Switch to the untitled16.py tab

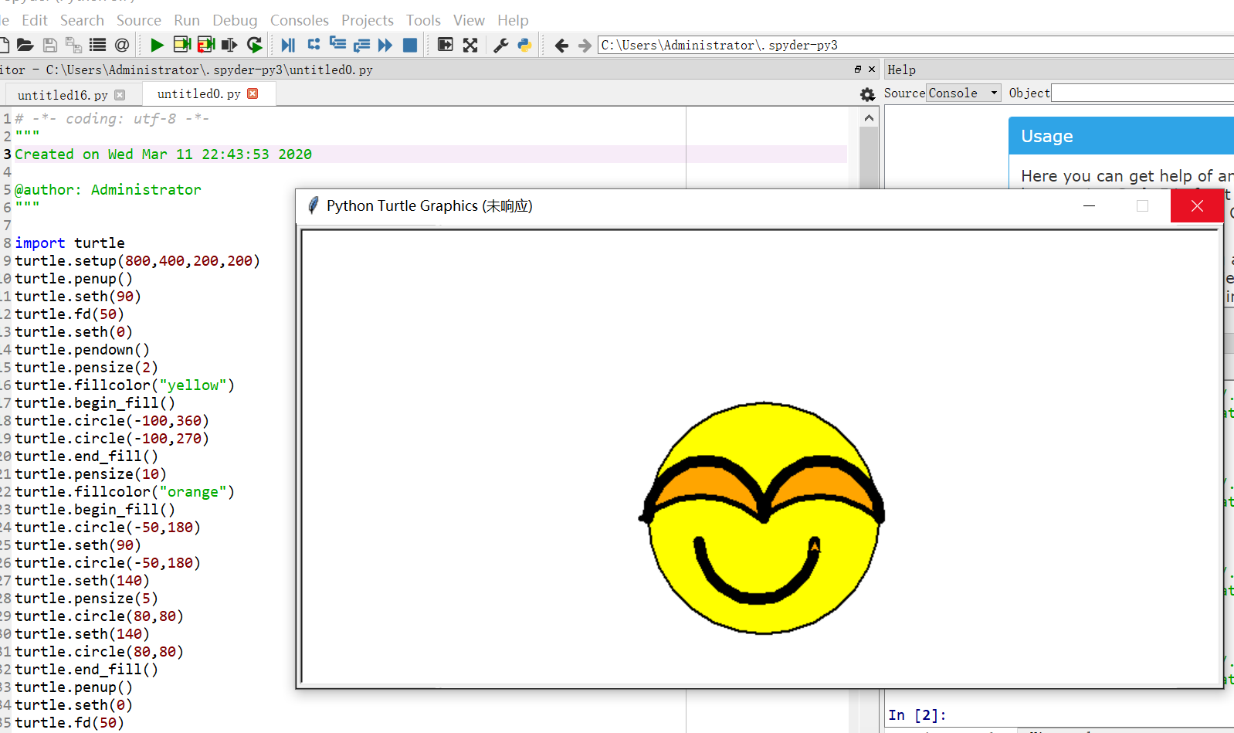(x=63, y=95)
